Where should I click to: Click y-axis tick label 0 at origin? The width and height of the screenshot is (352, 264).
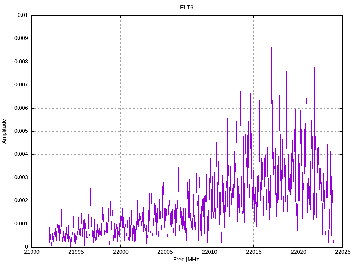(27, 247)
